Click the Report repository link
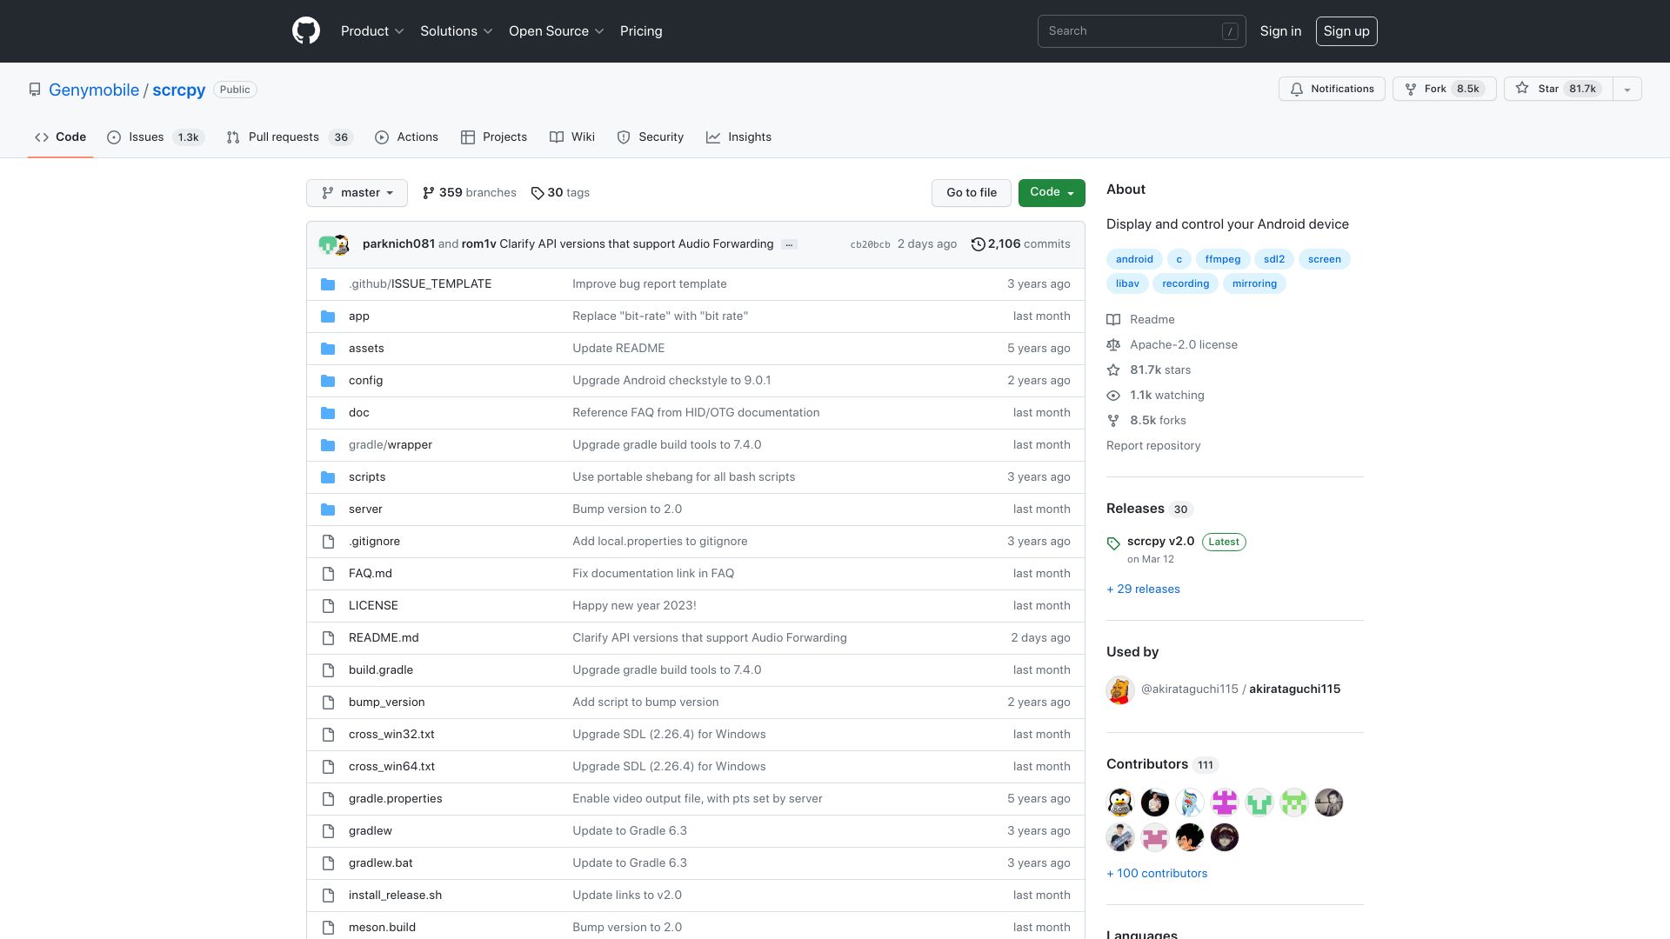This screenshot has height=939, width=1670. point(1153,446)
